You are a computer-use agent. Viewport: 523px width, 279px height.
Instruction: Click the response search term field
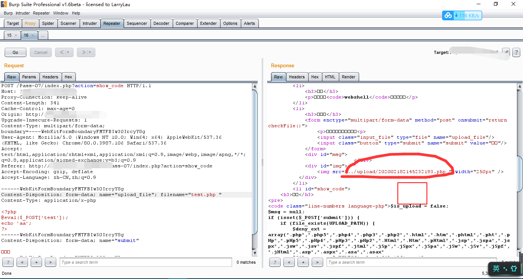point(412,262)
